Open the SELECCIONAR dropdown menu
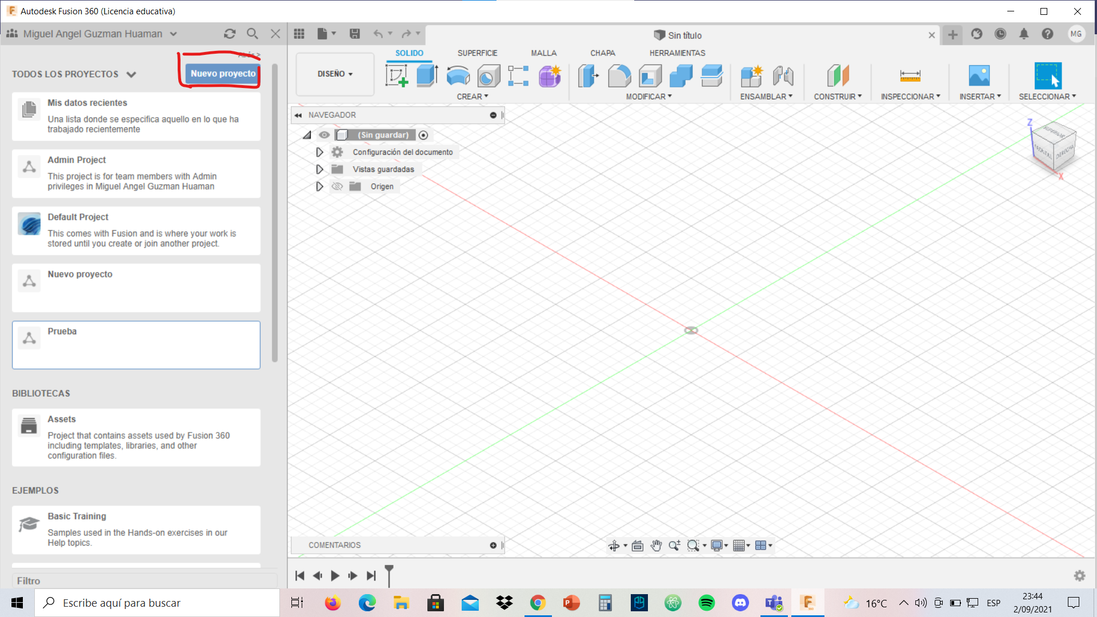 1047,97
